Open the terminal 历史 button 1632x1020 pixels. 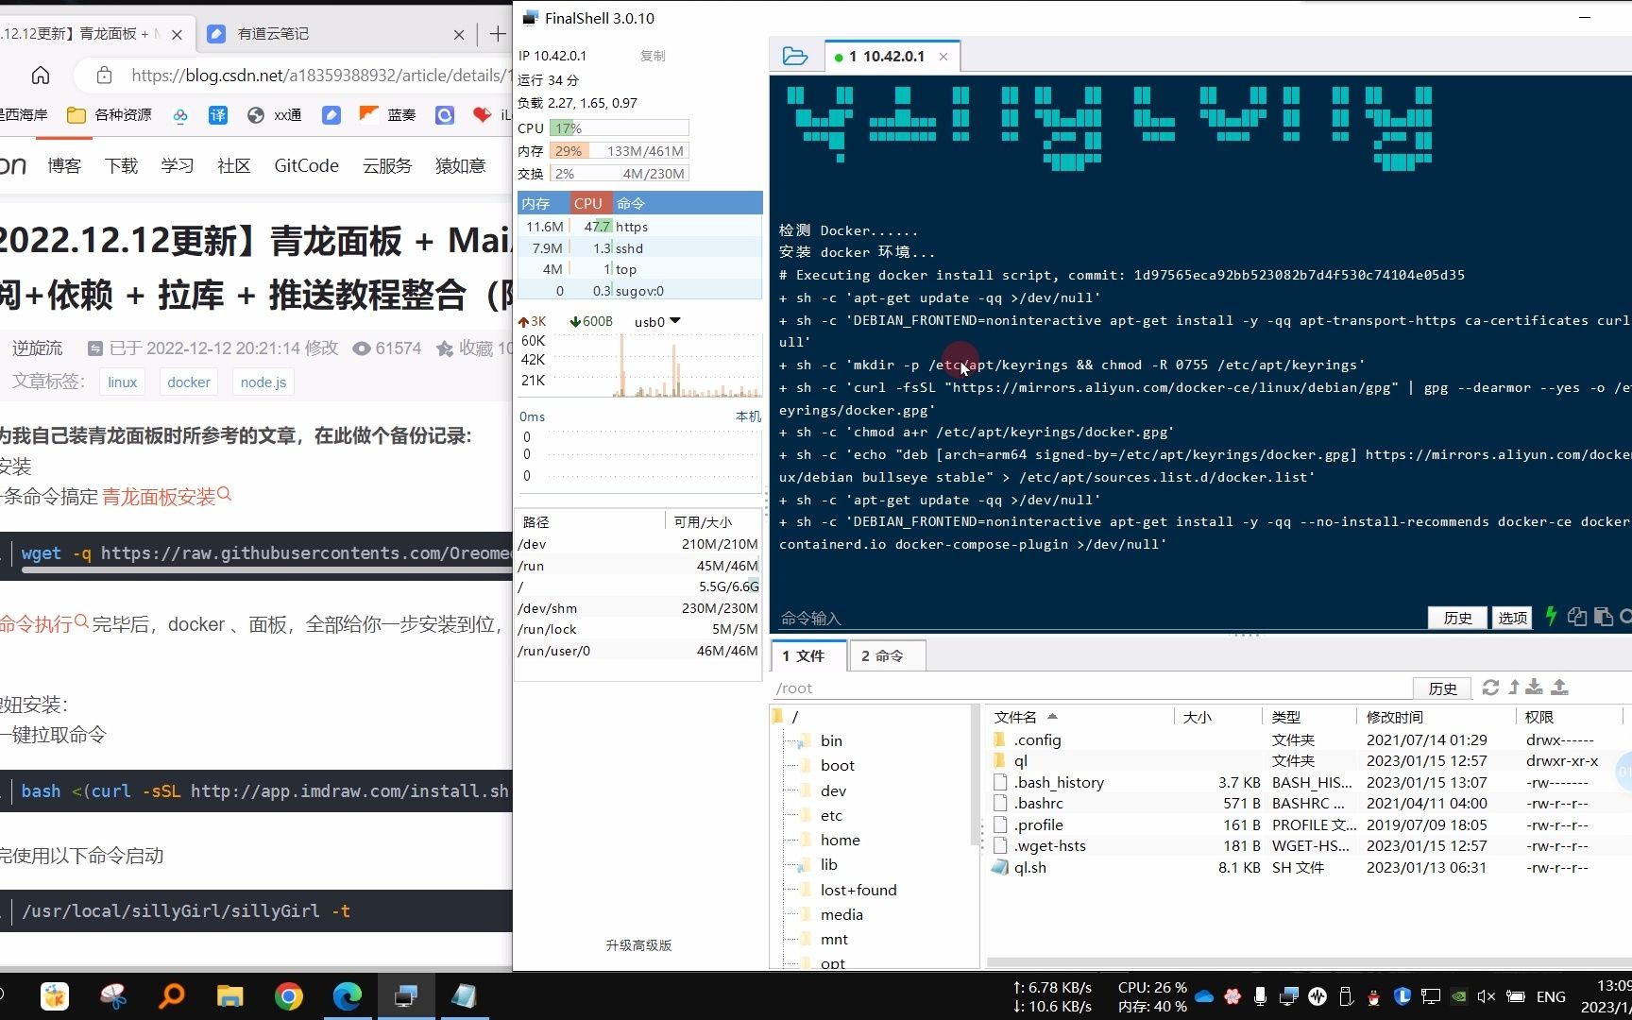click(x=1457, y=618)
